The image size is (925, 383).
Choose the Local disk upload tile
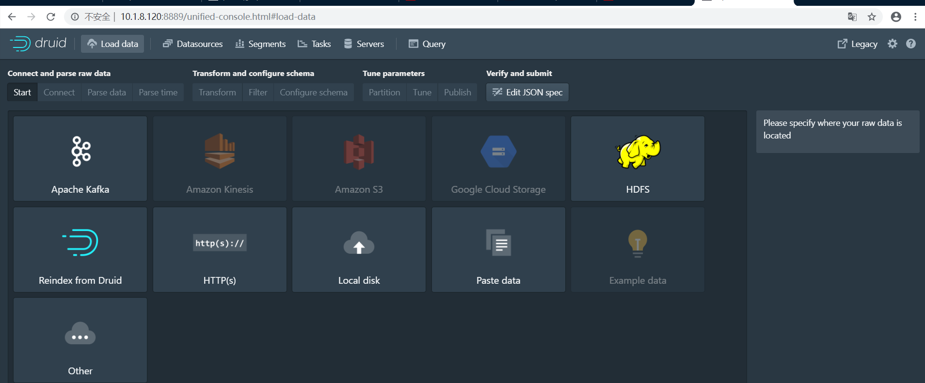pos(359,249)
